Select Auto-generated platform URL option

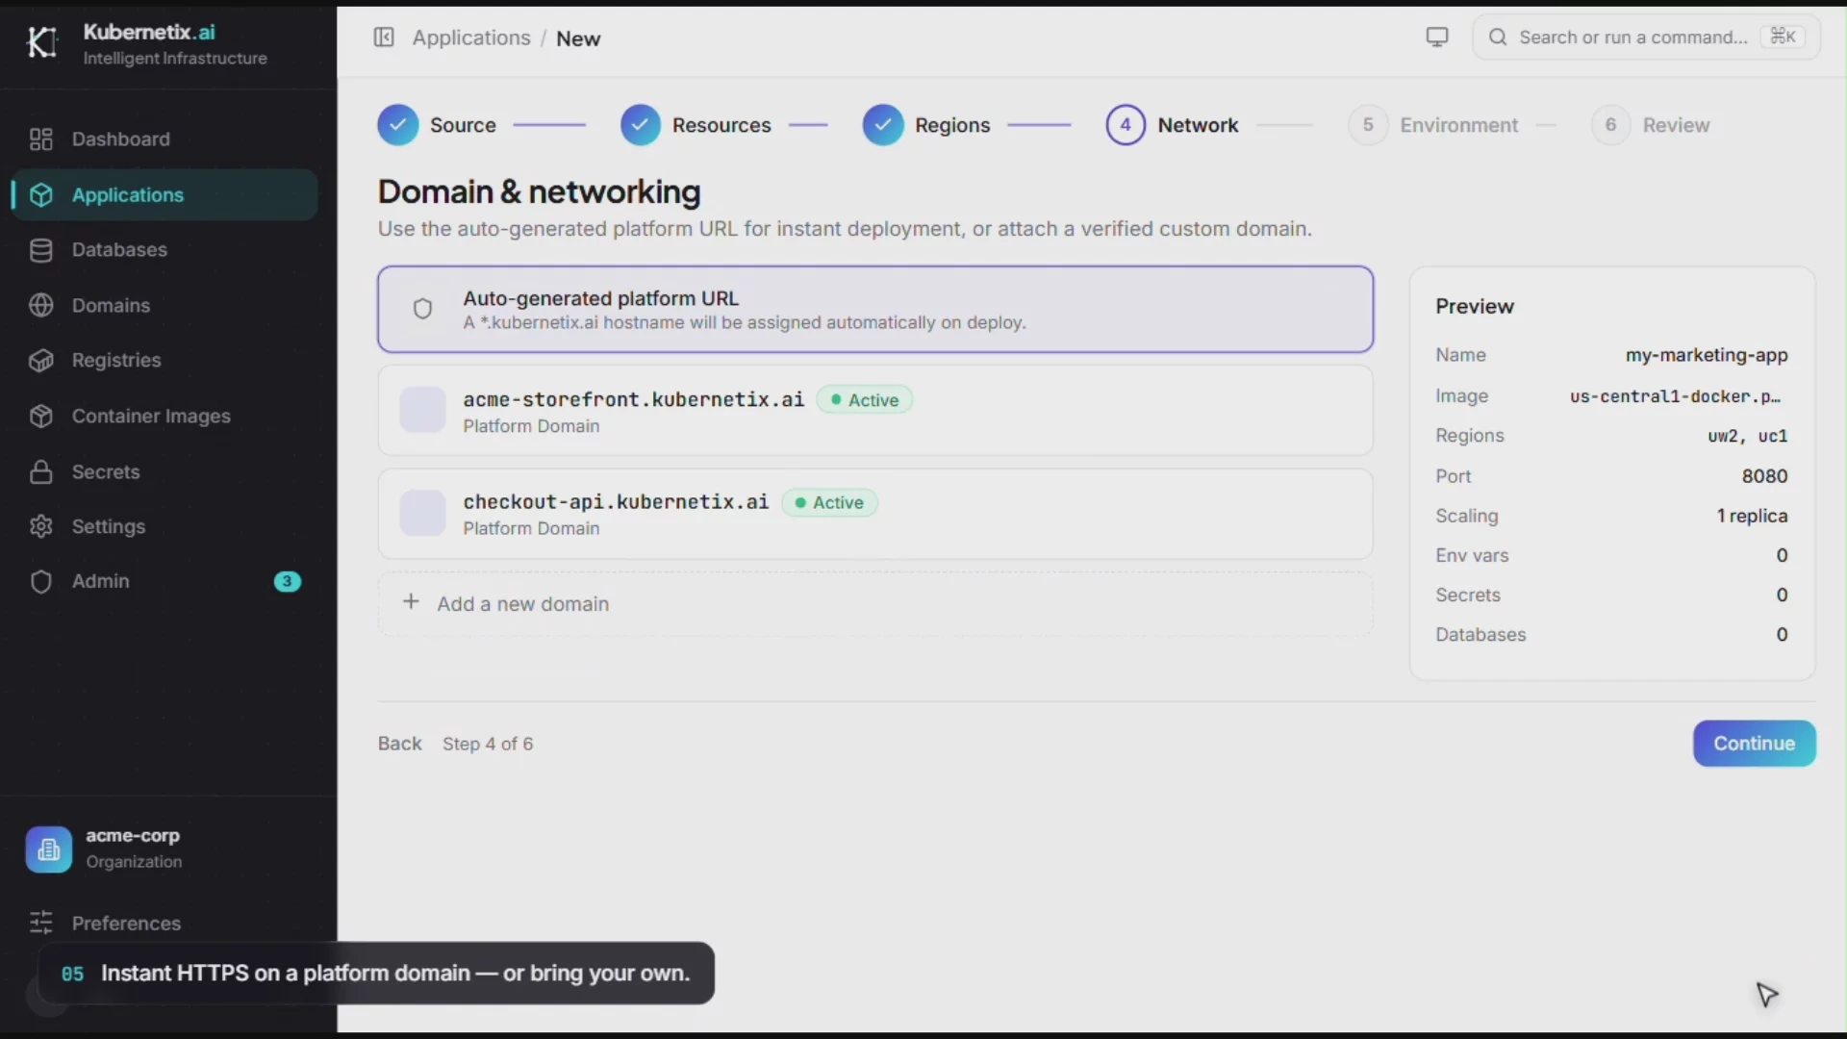tap(875, 310)
